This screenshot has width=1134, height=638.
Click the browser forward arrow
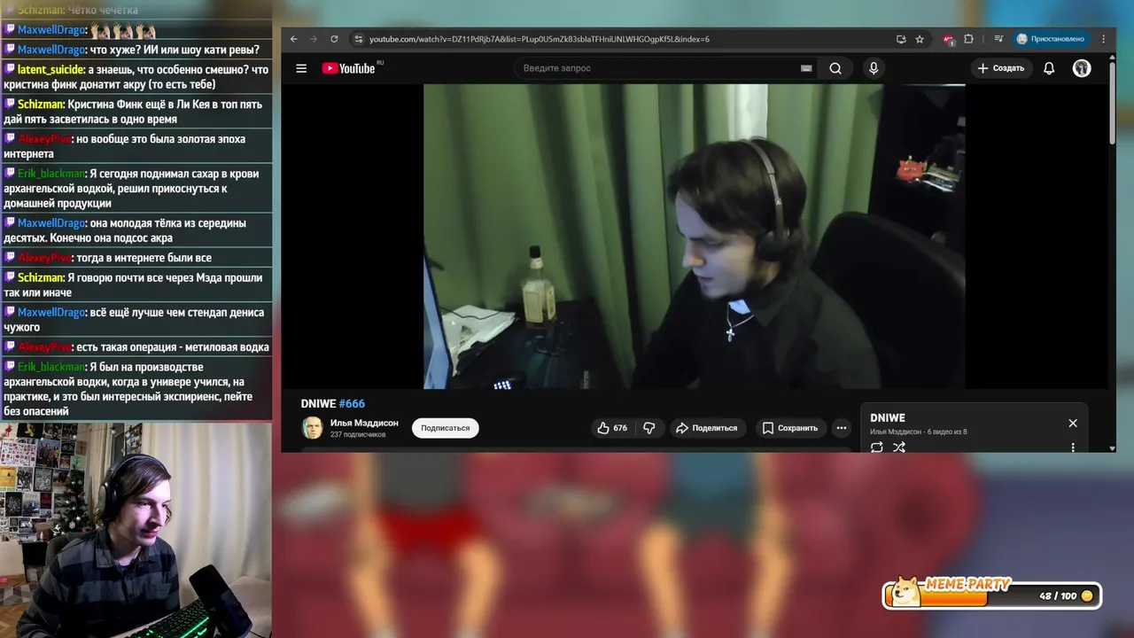(314, 39)
